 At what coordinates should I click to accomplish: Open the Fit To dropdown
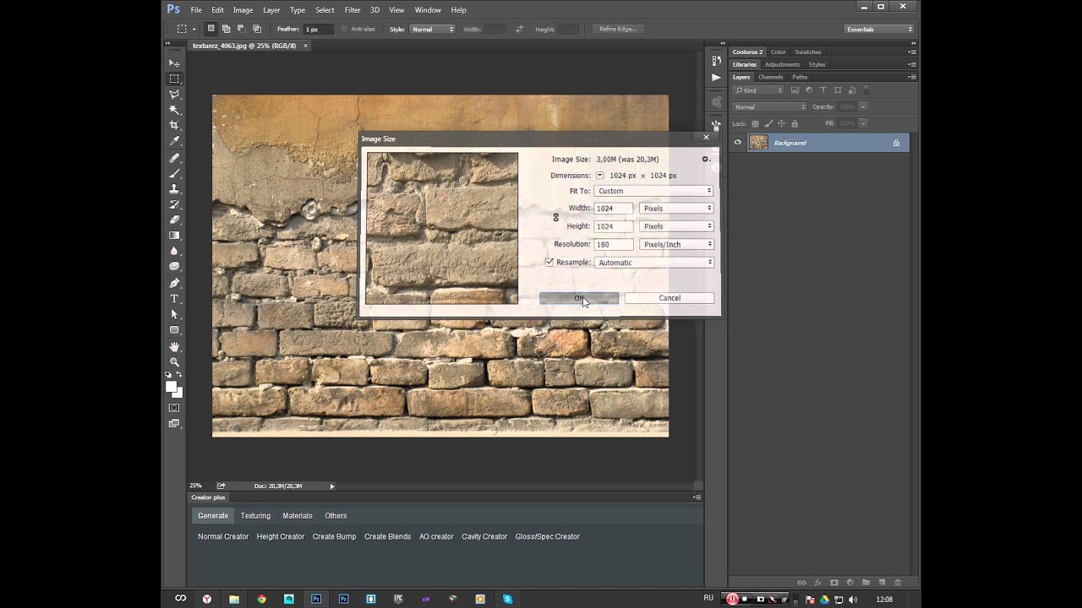coord(653,191)
